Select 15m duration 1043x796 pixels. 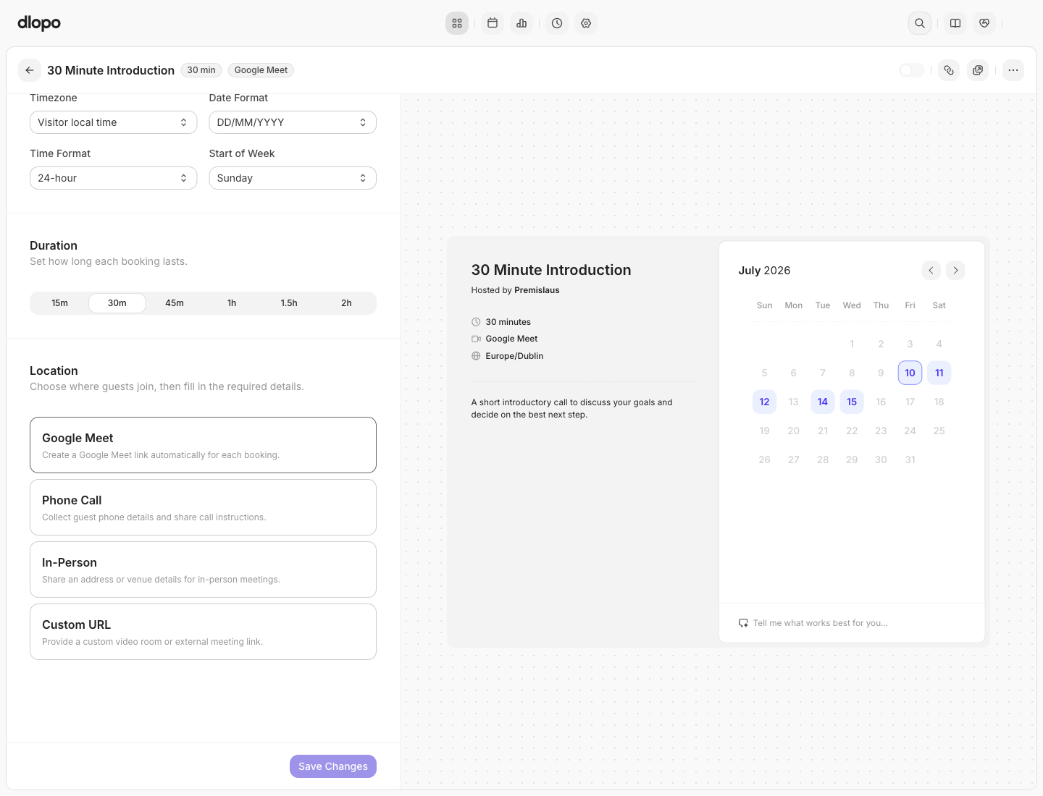[x=60, y=303]
